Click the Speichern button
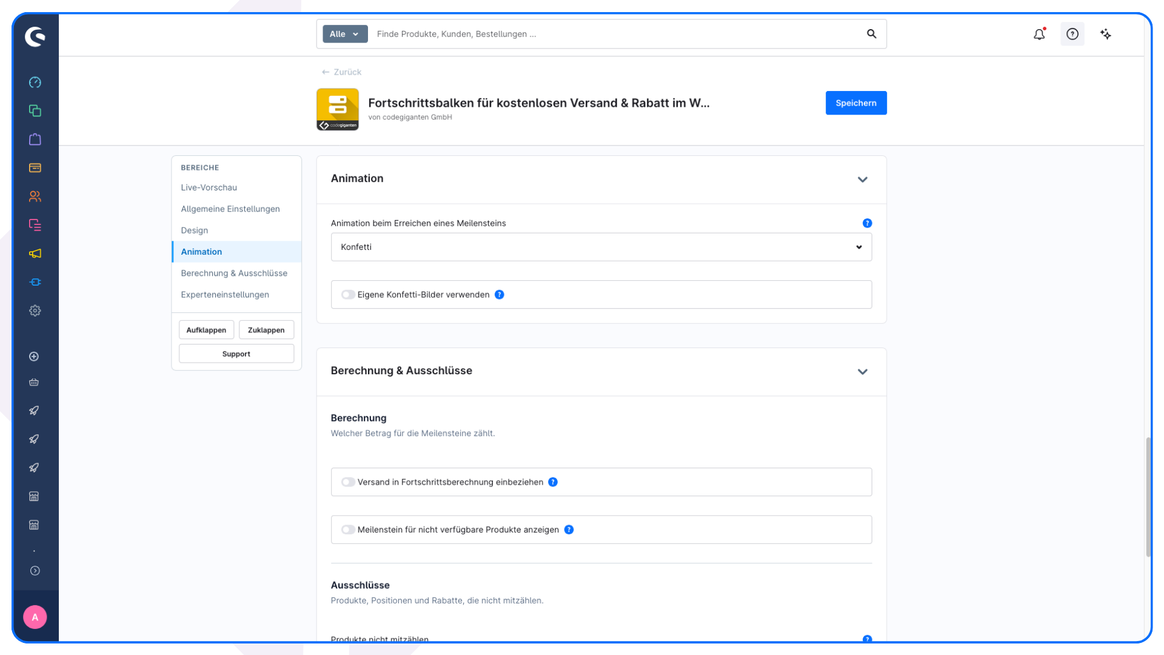Screen dimensions: 1164x655 pos(856,103)
